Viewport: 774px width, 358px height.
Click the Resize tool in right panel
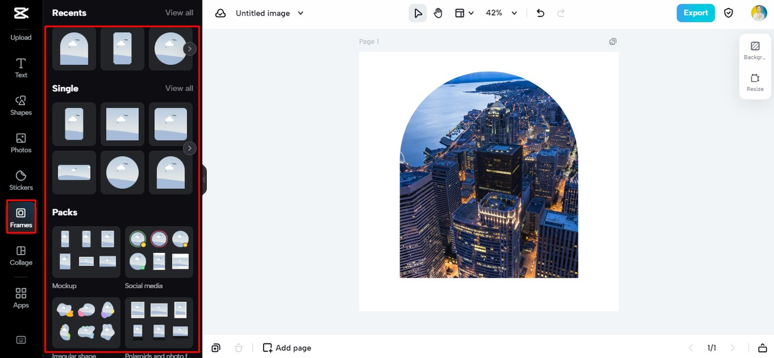click(755, 83)
